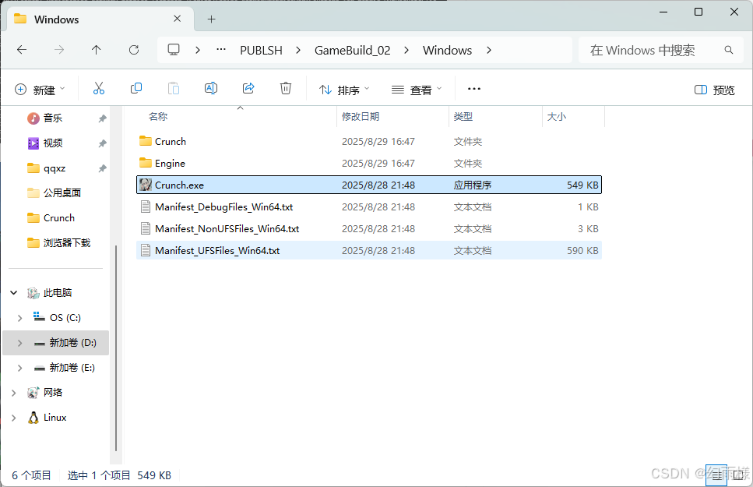Refresh the current folder view
Viewport: 753px width, 487px height.
click(134, 50)
